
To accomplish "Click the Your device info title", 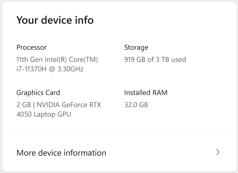I will [x=55, y=20].
